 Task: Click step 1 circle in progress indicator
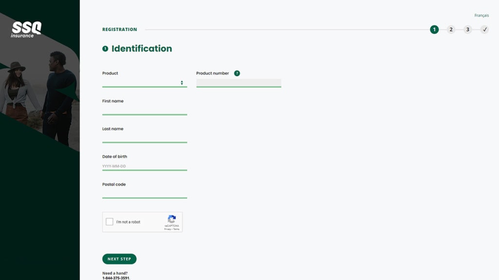tap(434, 29)
